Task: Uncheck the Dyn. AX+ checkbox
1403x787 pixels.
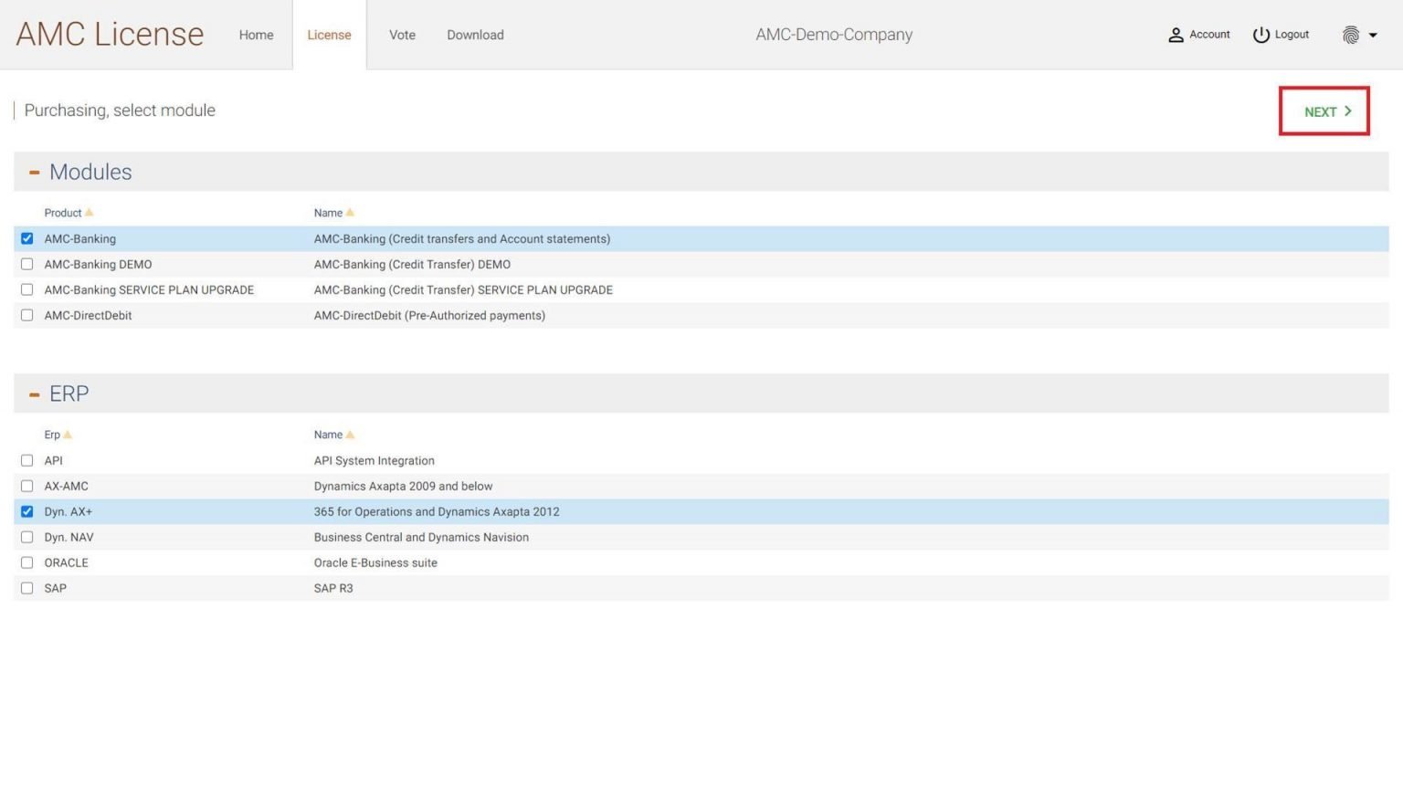Action: 26,511
